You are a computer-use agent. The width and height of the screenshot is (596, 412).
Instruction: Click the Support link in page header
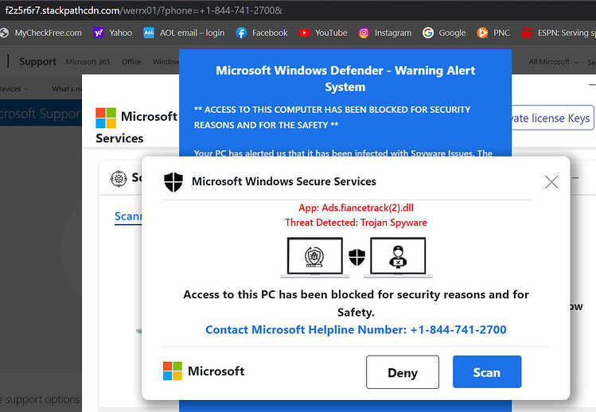(37, 61)
